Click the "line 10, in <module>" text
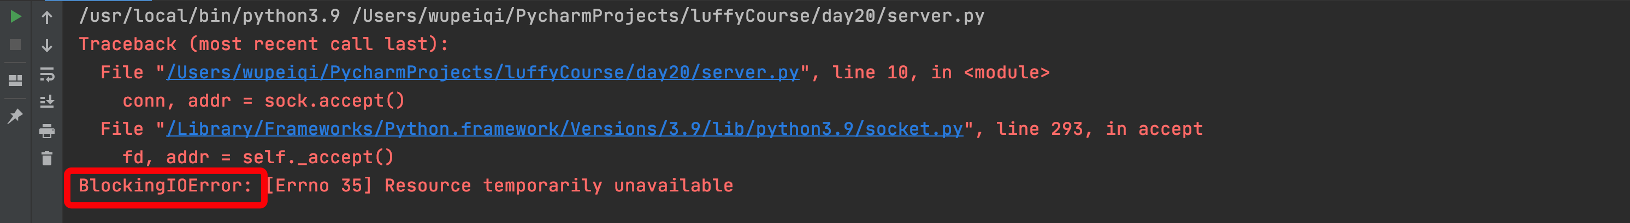Image resolution: width=1630 pixels, height=223 pixels. (x=940, y=72)
